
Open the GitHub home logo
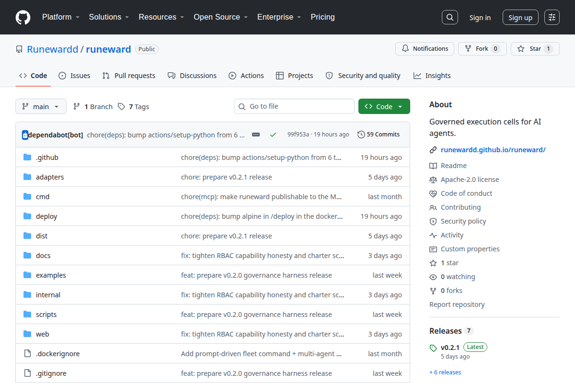pos(23,17)
